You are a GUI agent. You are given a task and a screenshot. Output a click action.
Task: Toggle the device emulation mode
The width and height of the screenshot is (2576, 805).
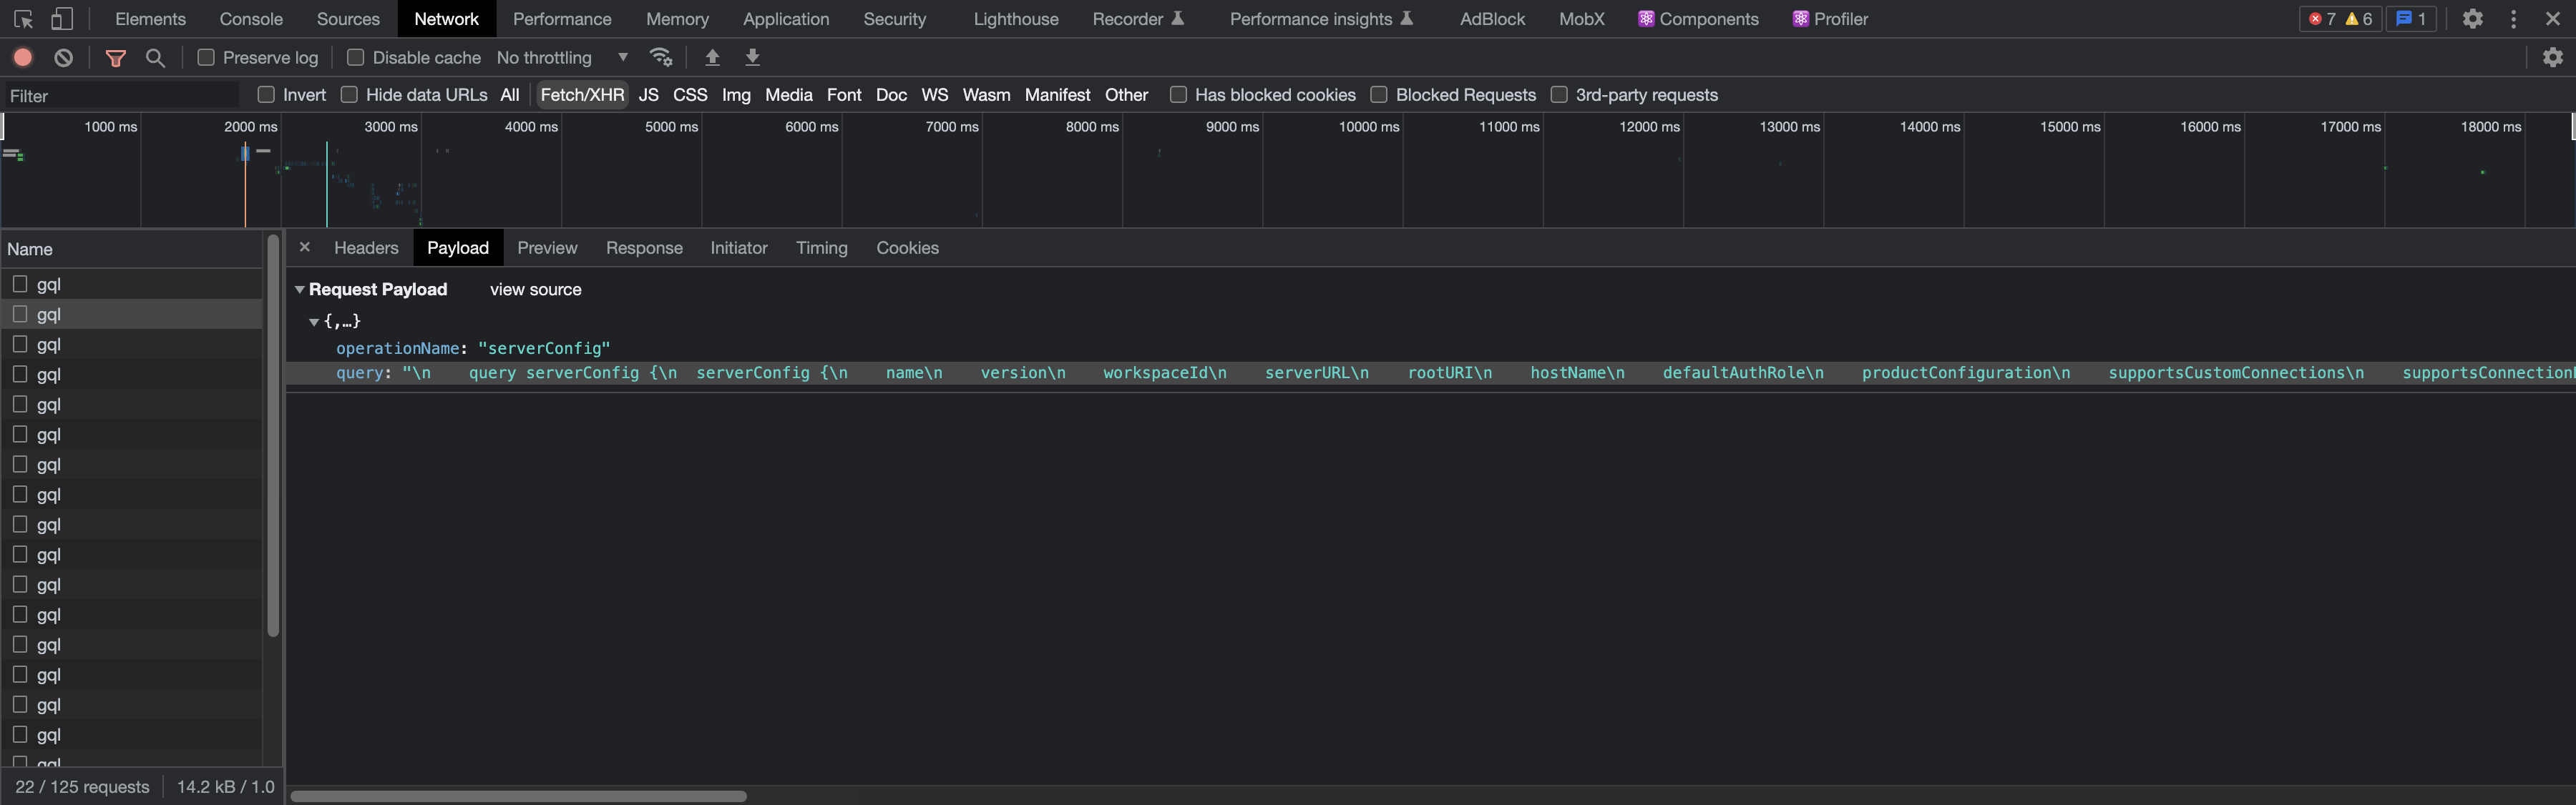point(63,18)
